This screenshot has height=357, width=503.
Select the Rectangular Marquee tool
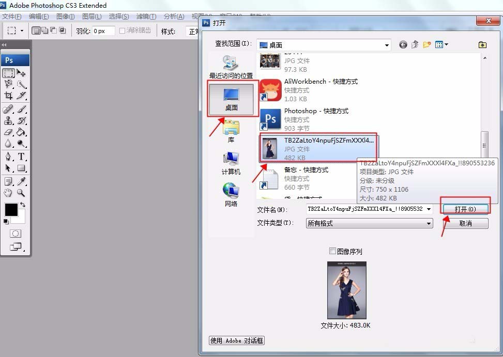pyautogui.click(x=8, y=73)
